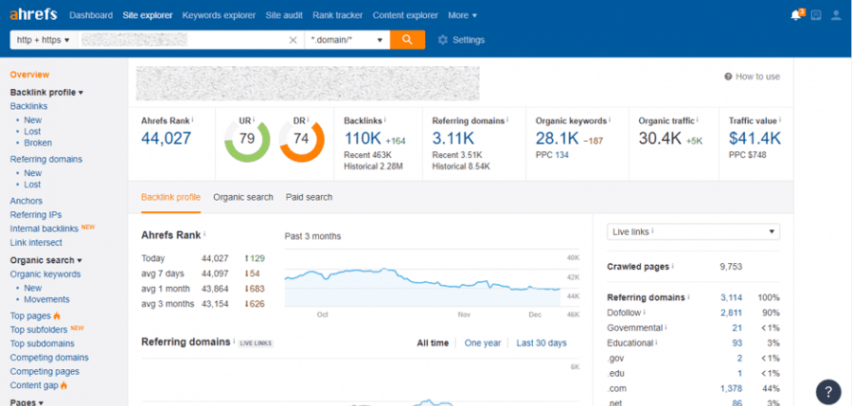852x406 pixels.
Task: Open Link intersect in sidebar
Action: pos(36,242)
